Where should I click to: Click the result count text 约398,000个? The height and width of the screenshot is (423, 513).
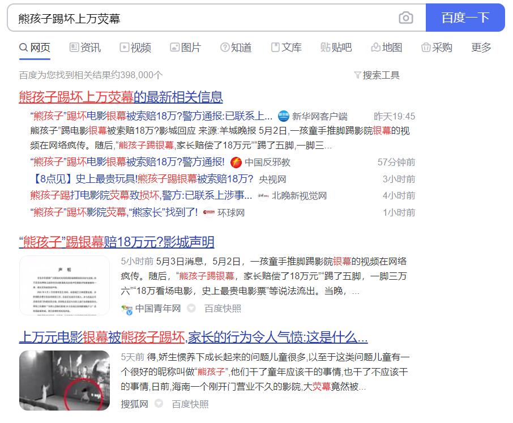click(137, 75)
